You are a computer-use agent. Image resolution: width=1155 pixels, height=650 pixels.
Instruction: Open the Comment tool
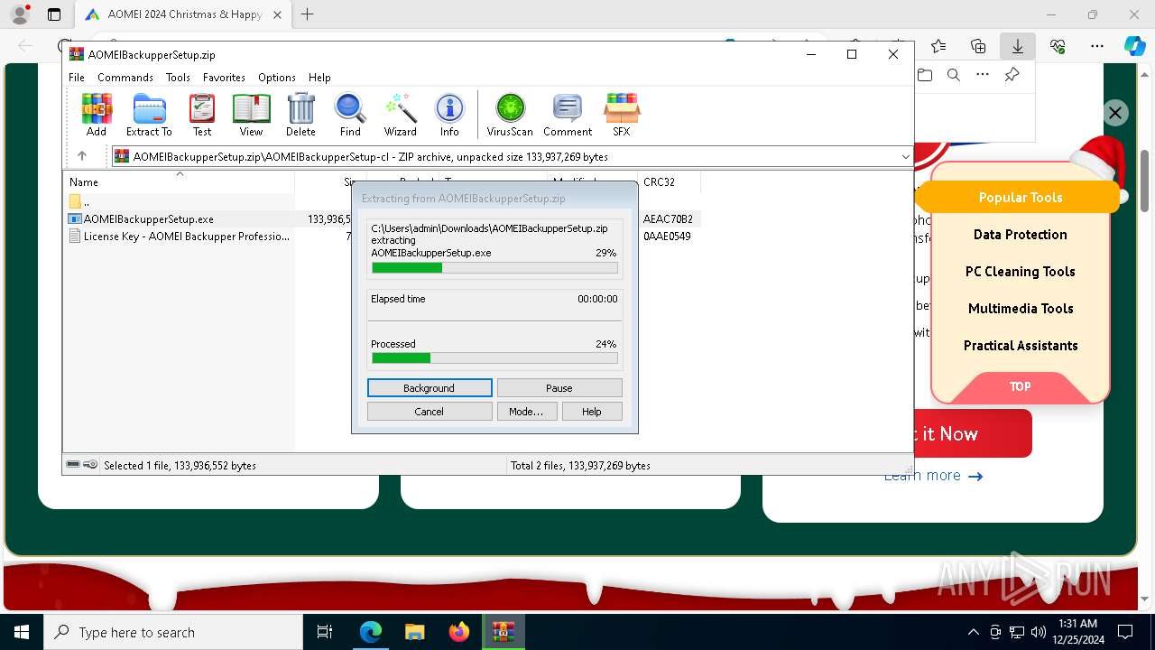click(x=568, y=115)
